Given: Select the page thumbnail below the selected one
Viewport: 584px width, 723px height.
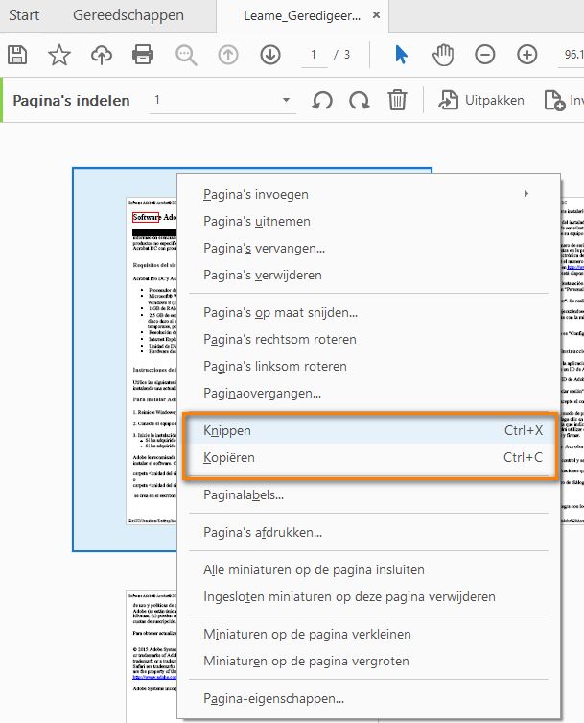Looking at the screenshot, I should 152,657.
